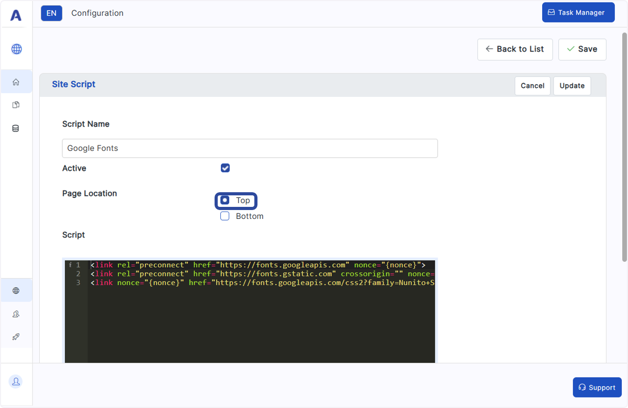Click the Site Script panel heading
This screenshot has width=628, height=408.
tap(74, 84)
